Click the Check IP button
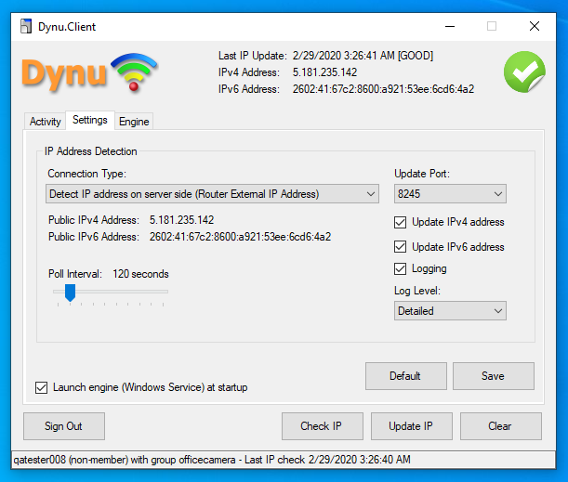 pos(323,426)
